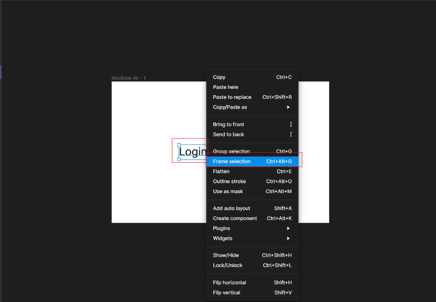Choose Send to back
Image resolution: width=436 pixels, height=302 pixels.
click(228, 134)
